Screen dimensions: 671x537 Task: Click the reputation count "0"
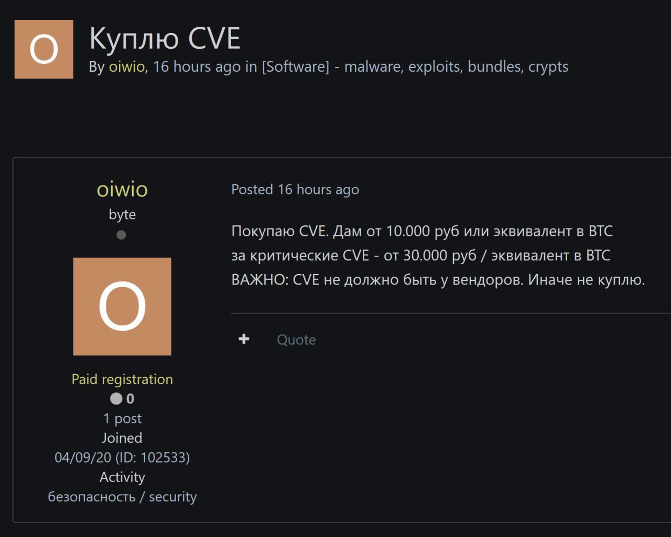(x=130, y=399)
